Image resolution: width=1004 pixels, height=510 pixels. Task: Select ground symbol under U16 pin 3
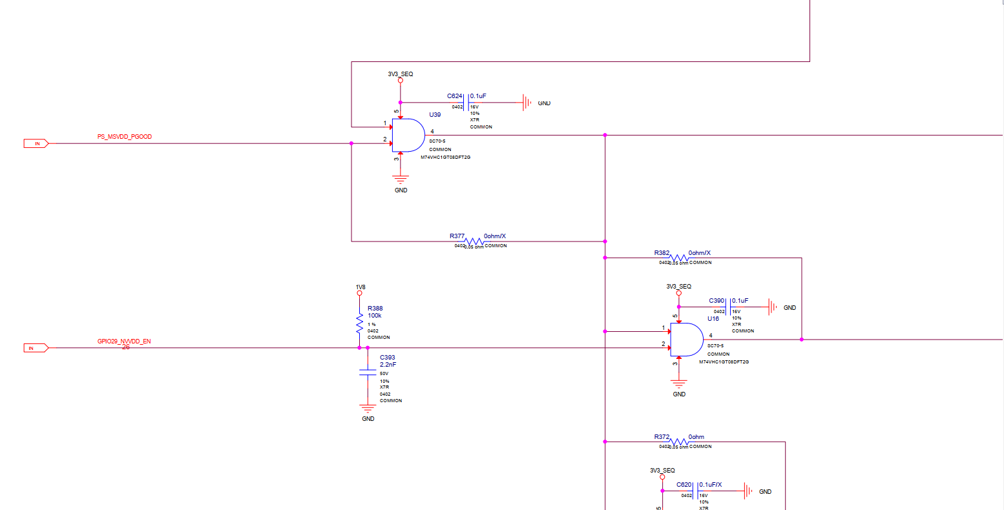678,383
